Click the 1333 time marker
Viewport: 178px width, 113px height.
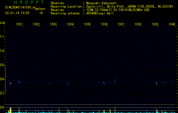(x=53, y=24)
